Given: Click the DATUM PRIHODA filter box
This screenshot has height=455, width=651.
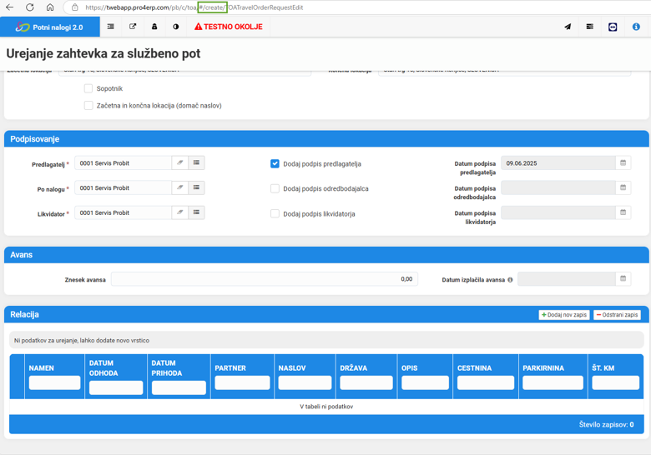Looking at the screenshot, I should click(179, 387).
